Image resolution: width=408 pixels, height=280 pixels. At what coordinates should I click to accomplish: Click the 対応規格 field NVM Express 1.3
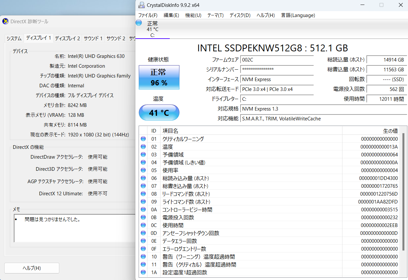tap(324, 109)
